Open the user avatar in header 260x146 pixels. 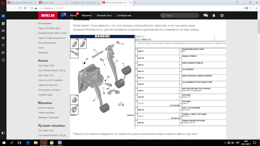click(64, 15)
